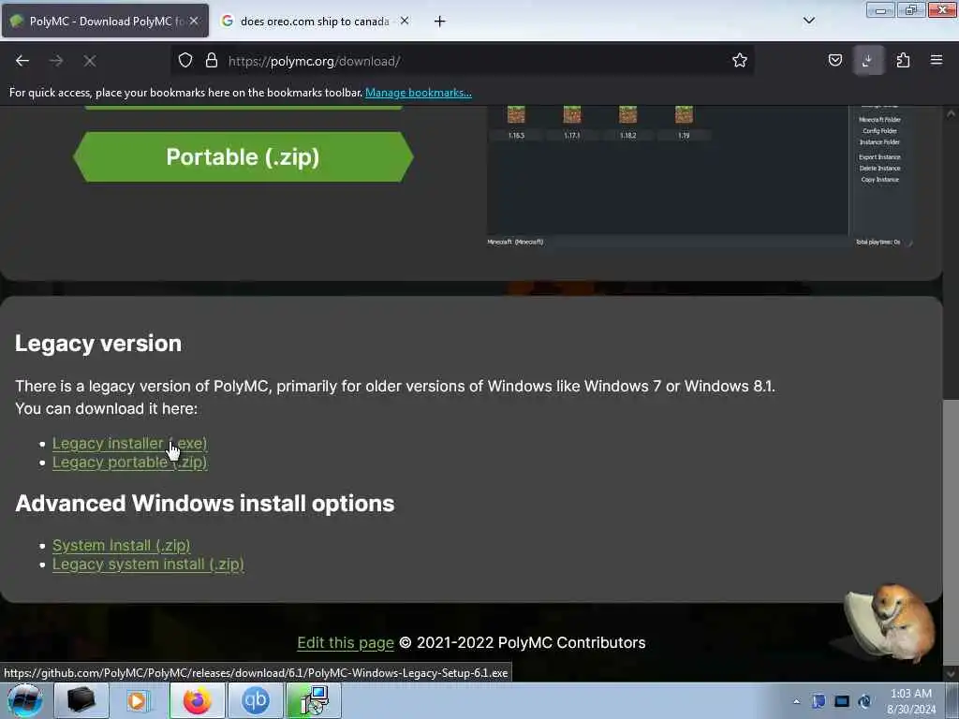Bookmark this page with the star
959x719 pixels.
click(740, 61)
